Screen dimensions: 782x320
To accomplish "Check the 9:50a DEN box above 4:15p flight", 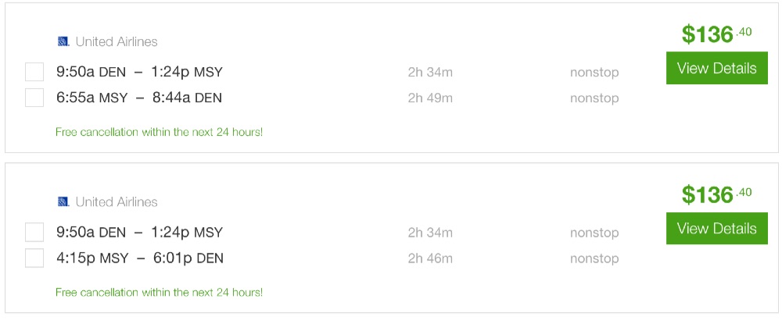I will click(34, 233).
